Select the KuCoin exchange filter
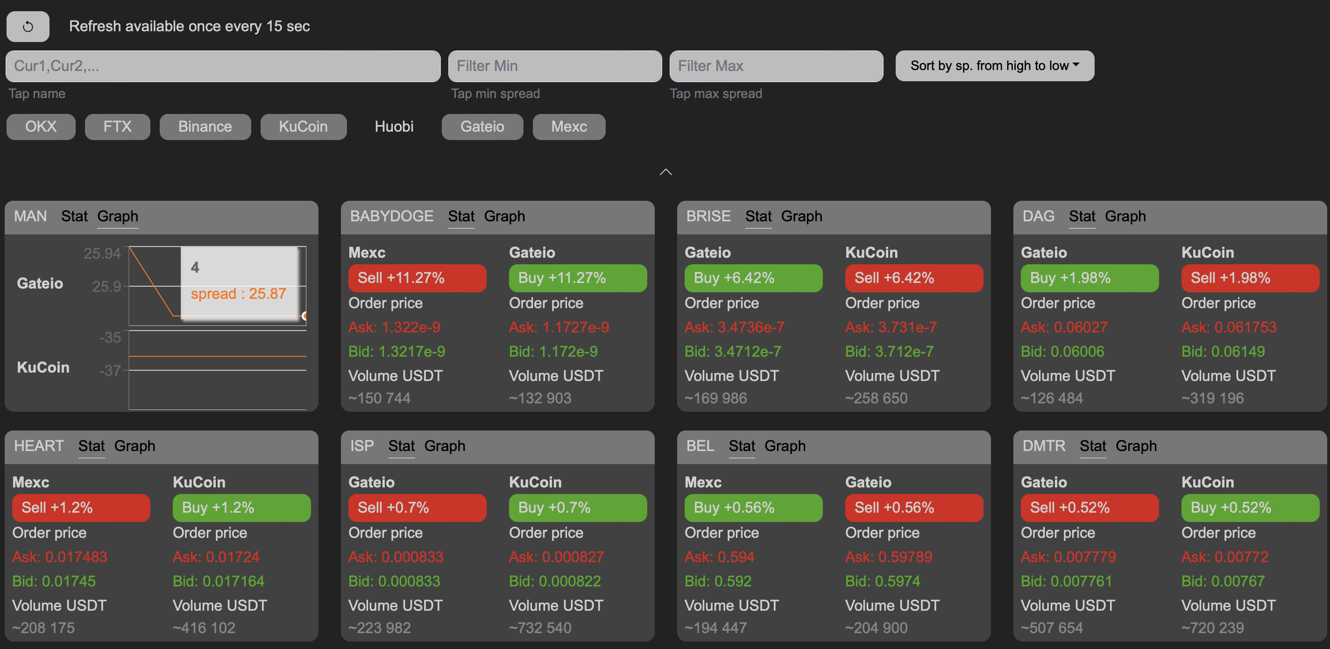 pos(304,127)
